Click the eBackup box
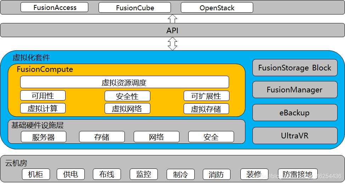 tap(295, 113)
